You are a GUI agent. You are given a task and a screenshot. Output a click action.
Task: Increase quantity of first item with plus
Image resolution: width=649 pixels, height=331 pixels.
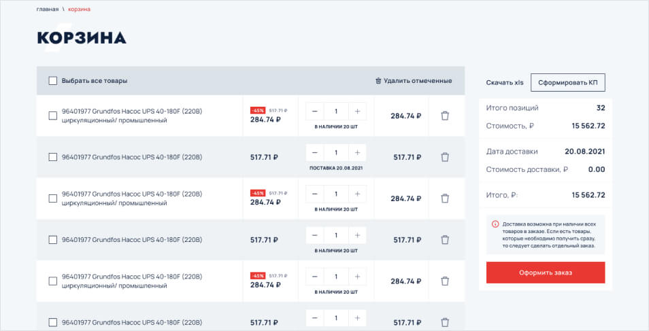357,111
